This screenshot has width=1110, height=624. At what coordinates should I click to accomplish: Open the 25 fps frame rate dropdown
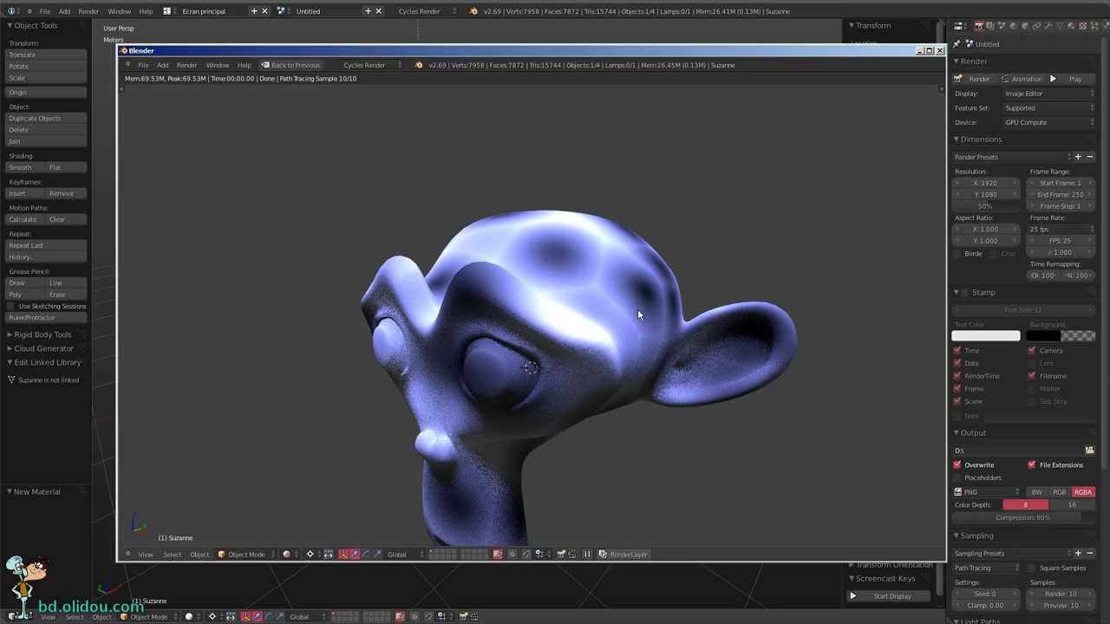point(1061,229)
